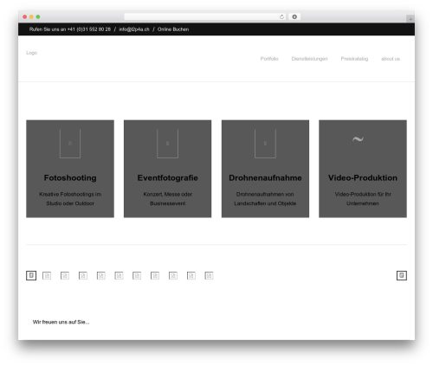Click the info email address link
Screen dimensions: 433x366
click(134, 29)
